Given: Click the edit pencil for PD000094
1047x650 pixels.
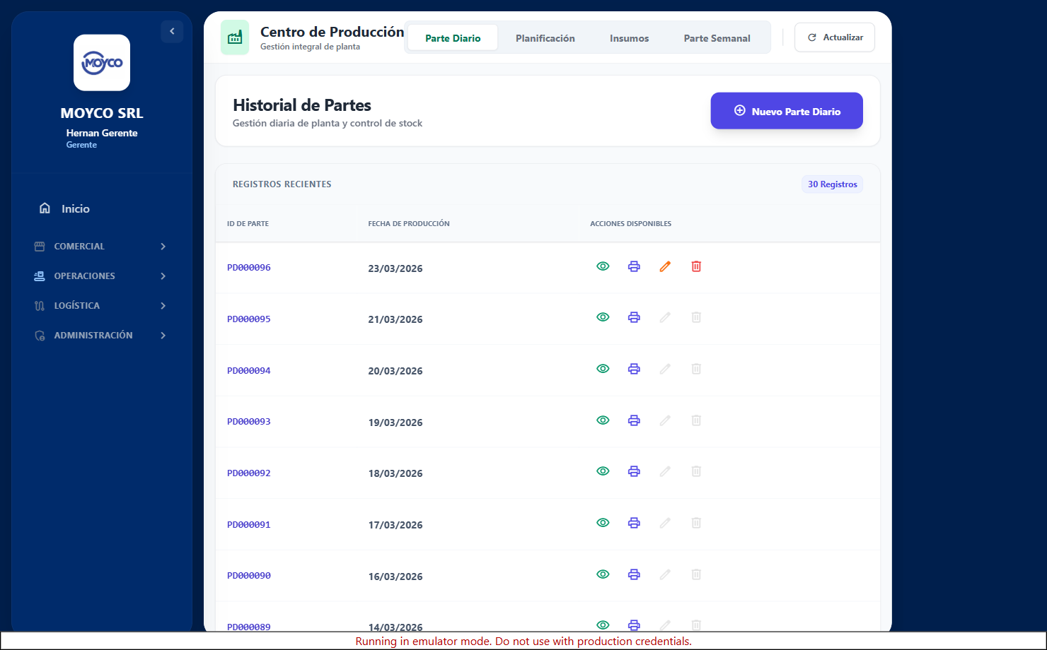Looking at the screenshot, I should pyautogui.click(x=665, y=369).
